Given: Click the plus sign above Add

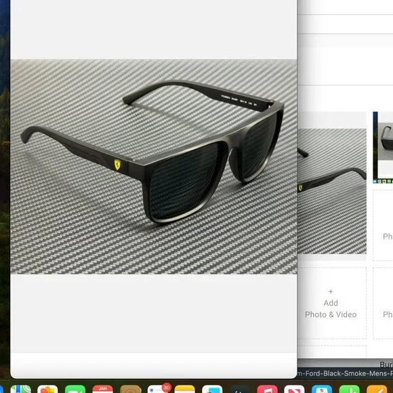Looking at the screenshot, I should click(331, 291).
